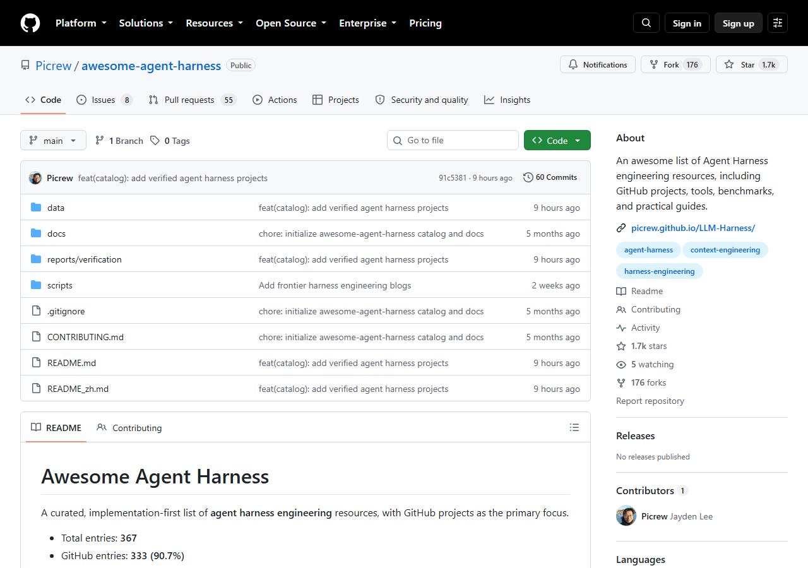808x568 pixels.
Task: Switch to the Issues tab
Action: click(104, 100)
